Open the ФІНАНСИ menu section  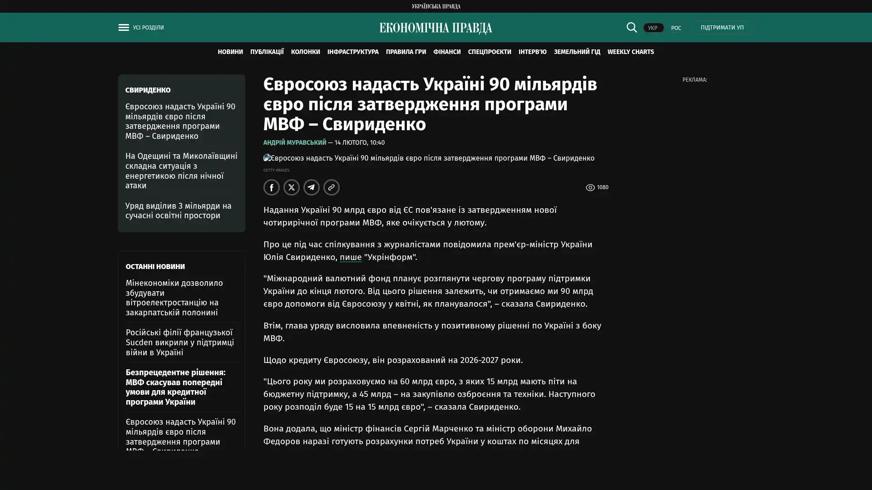click(446, 52)
